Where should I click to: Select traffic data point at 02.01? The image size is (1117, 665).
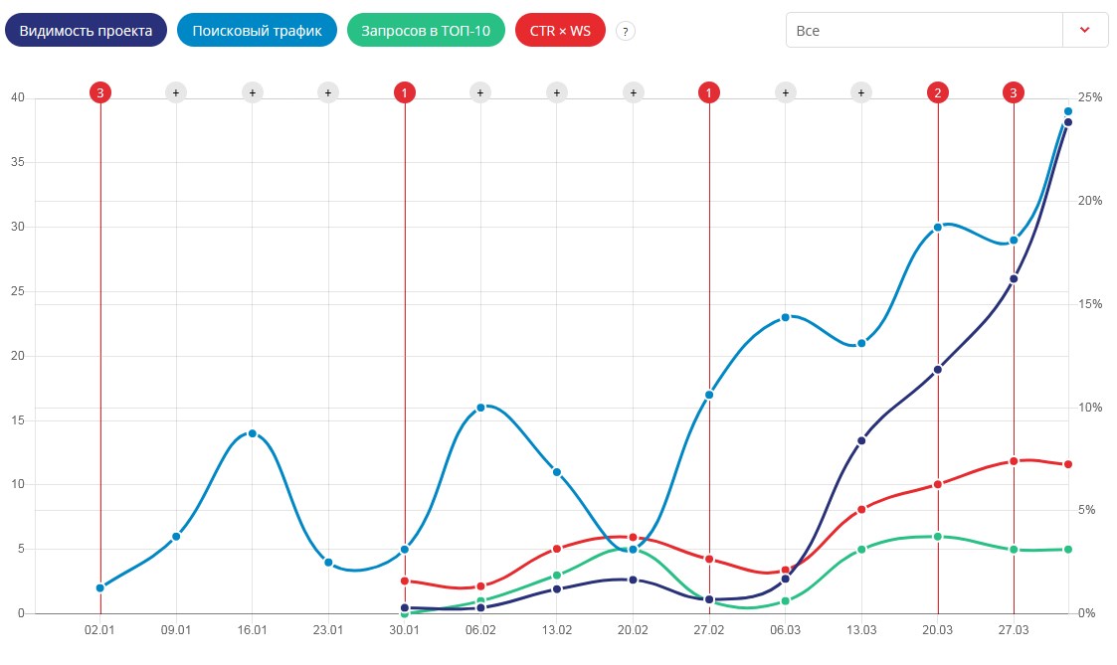tap(100, 588)
